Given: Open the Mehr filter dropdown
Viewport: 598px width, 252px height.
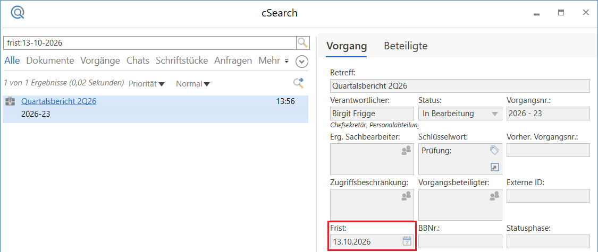Looking at the screenshot, I should pyautogui.click(x=273, y=60).
